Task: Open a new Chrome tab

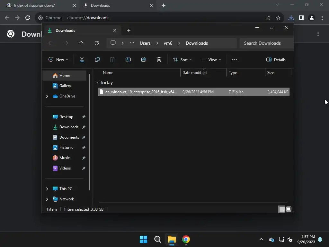Action: point(164,5)
